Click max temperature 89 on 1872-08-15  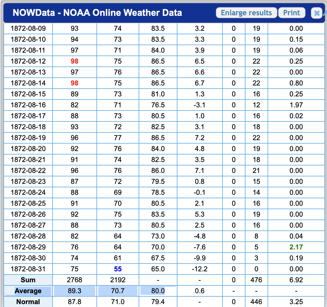click(x=74, y=94)
